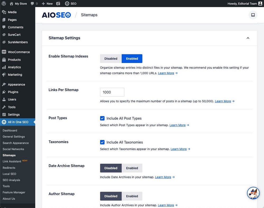Viewport: 264px width, 208px height.
Task: Open Dashboard submenu item
Action: click(10, 130)
